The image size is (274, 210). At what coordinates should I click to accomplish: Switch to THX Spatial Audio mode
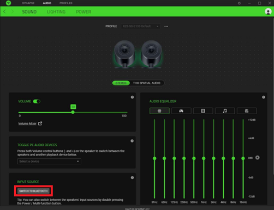click(147, 83)
